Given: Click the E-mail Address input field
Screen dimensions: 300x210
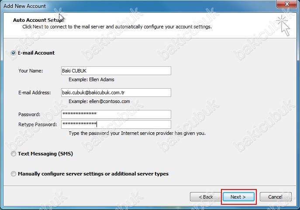Looking at the screenshot, I should pos(116,93).
